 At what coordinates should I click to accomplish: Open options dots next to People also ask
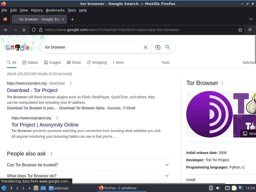pyautogui.click(x=51, y=154)
